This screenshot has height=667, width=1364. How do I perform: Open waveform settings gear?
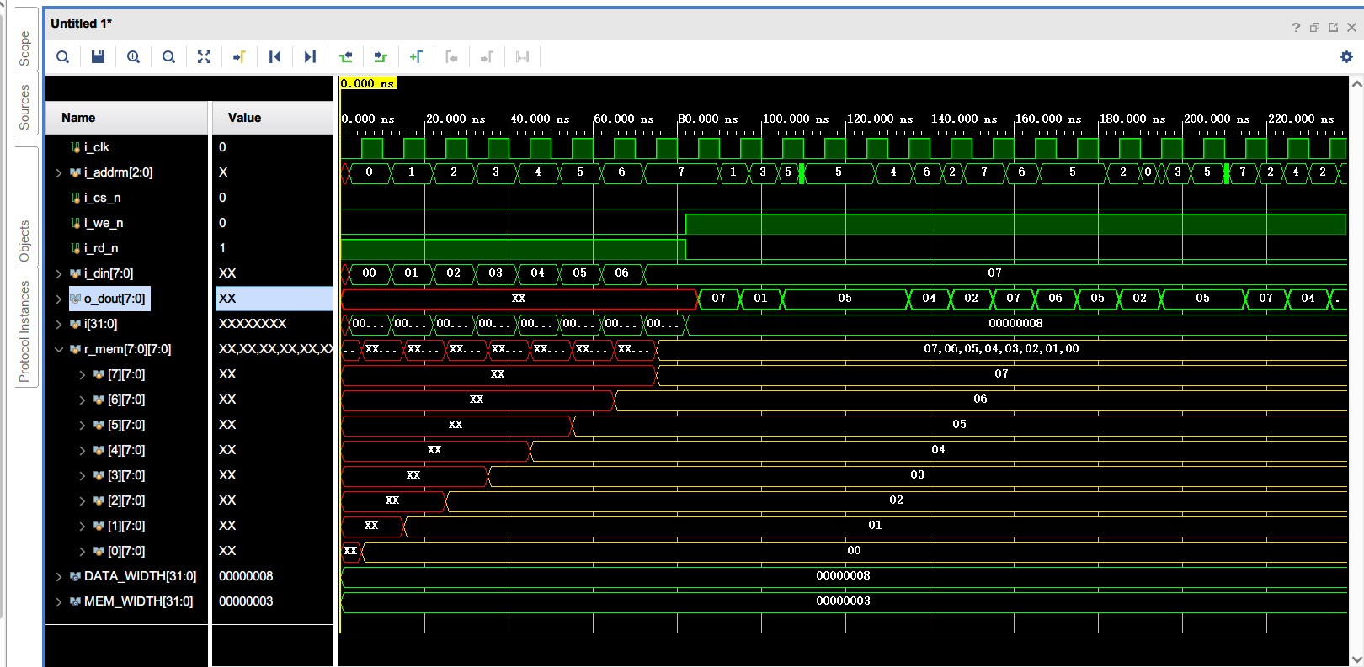1345,56
